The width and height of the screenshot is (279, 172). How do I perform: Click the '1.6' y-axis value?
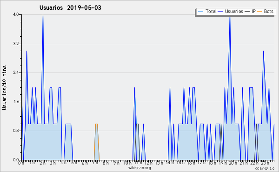coord(16,102)
